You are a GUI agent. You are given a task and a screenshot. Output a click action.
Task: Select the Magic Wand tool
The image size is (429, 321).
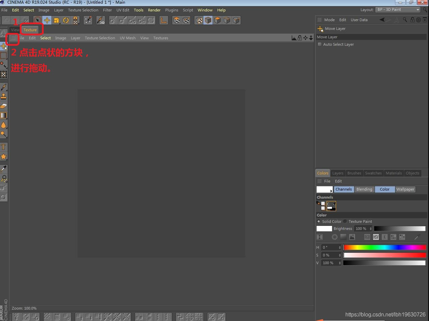4,65
